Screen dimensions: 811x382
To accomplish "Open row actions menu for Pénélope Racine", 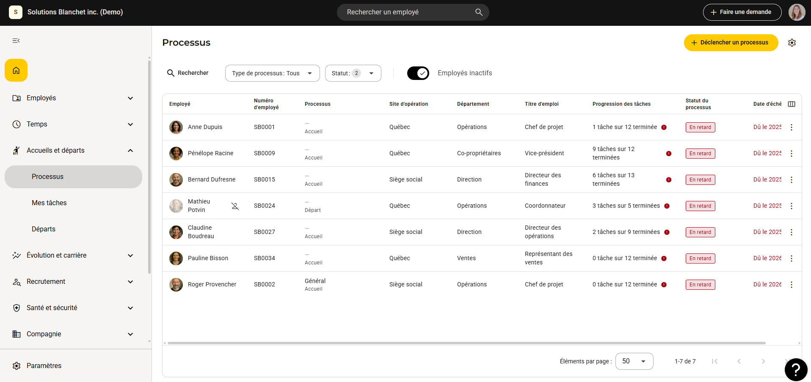I will pyautogui.click(x=792, y=154).
